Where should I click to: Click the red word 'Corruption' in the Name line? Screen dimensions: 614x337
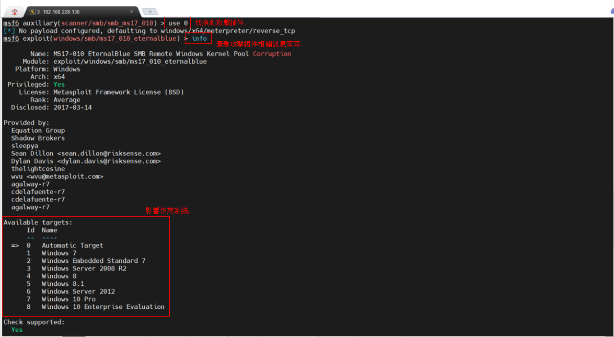(272, 54)
